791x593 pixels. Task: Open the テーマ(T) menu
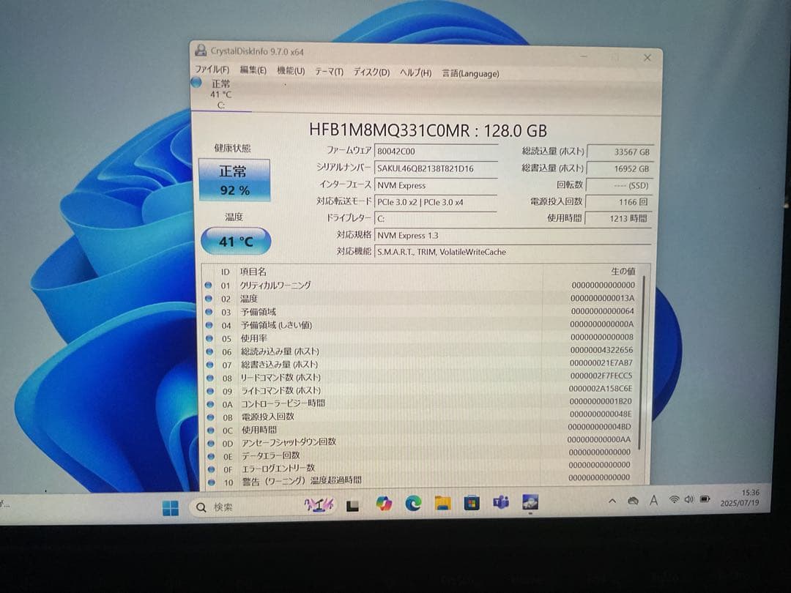330,72
